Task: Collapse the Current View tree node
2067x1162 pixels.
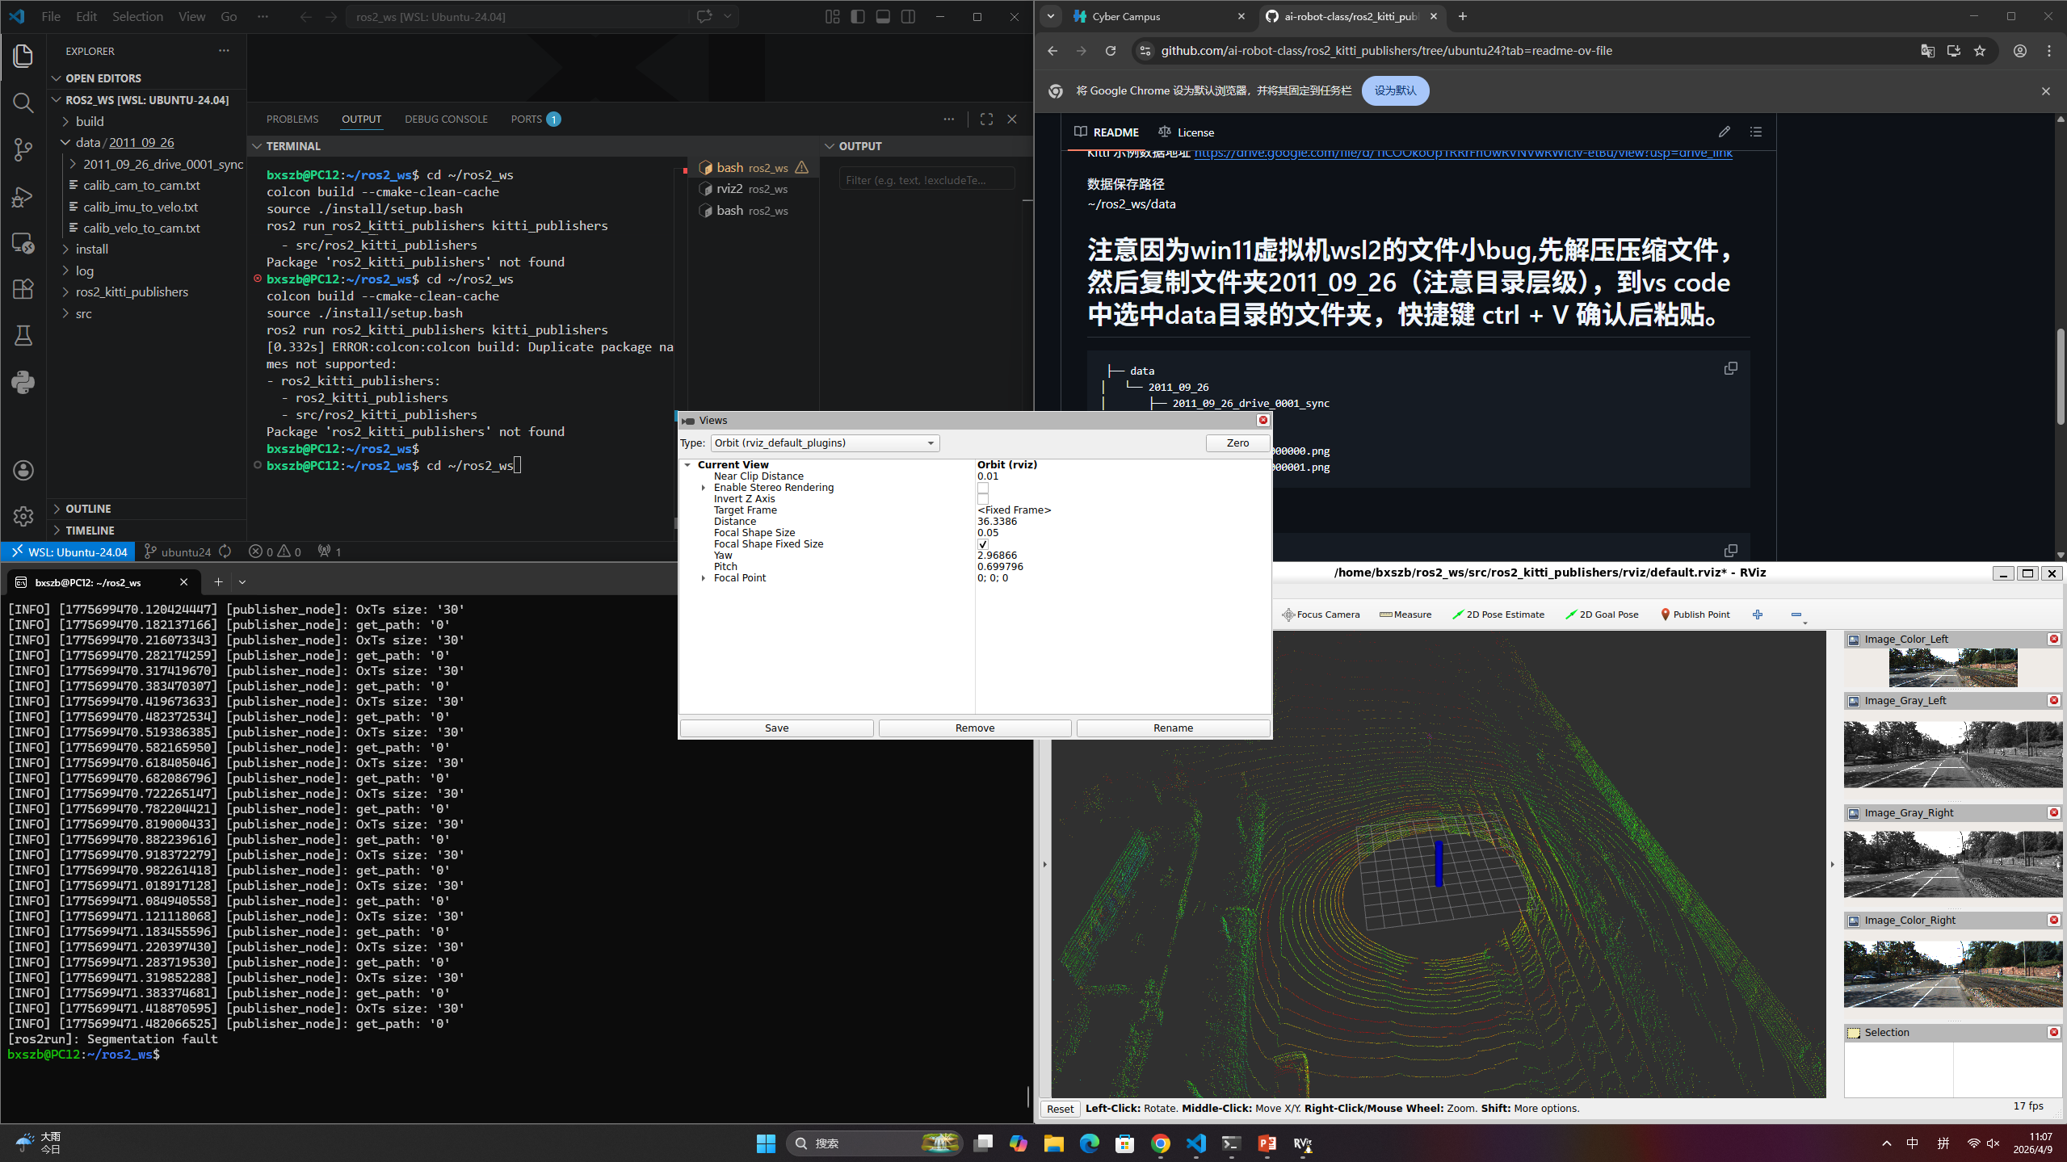Action: coord(687,465)
